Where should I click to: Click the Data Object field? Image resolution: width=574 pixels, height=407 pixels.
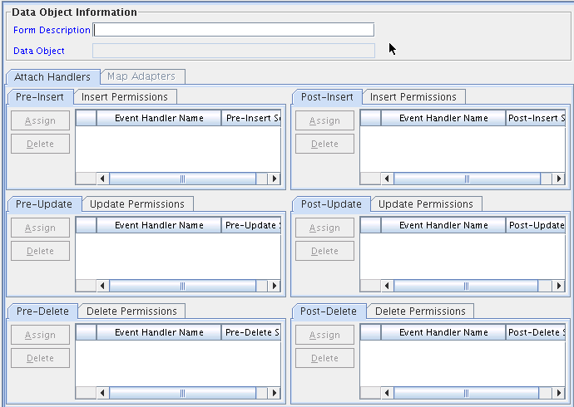point(234,51)
